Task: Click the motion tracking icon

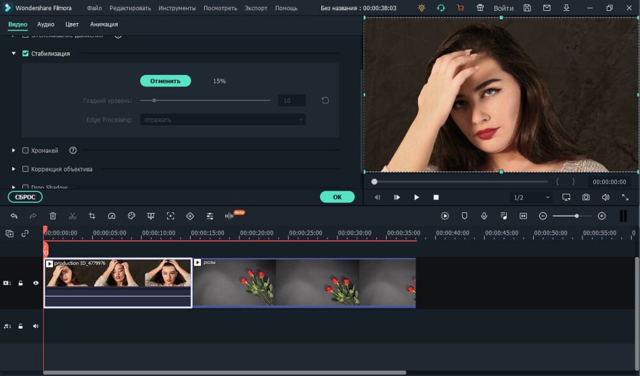Action: (x=170, y=216)
